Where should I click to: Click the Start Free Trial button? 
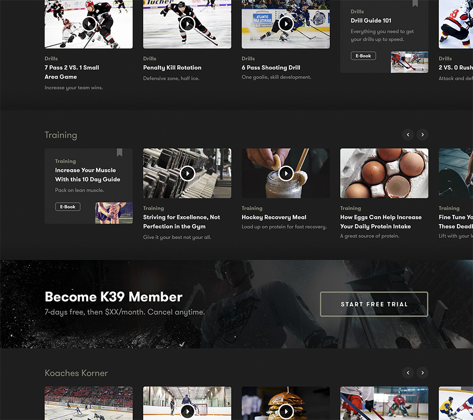[374, 304]
